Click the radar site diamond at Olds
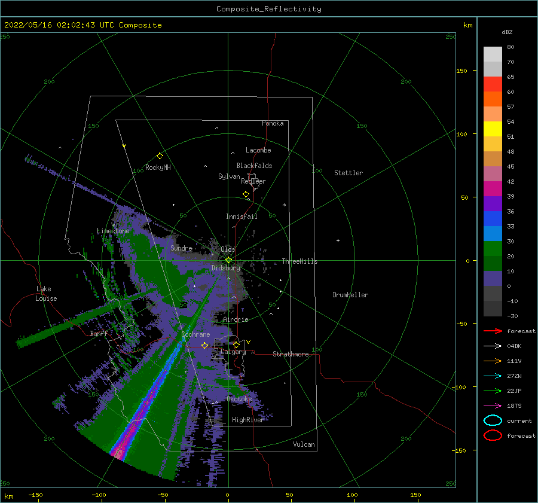This screenshot has width=538, height=503. tap(228, 260)
